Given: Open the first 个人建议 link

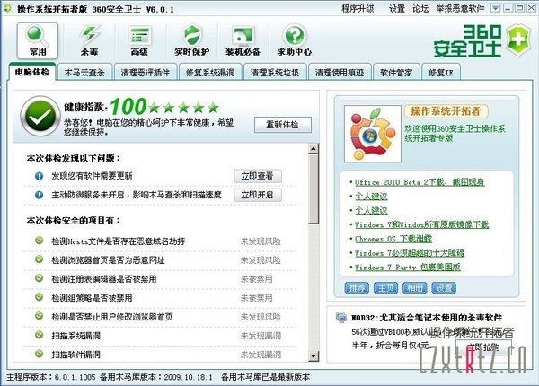Looking at the screenshot, I should point(371,196).
